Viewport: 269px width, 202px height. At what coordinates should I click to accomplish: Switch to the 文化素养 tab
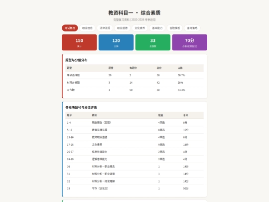[140, 28]
